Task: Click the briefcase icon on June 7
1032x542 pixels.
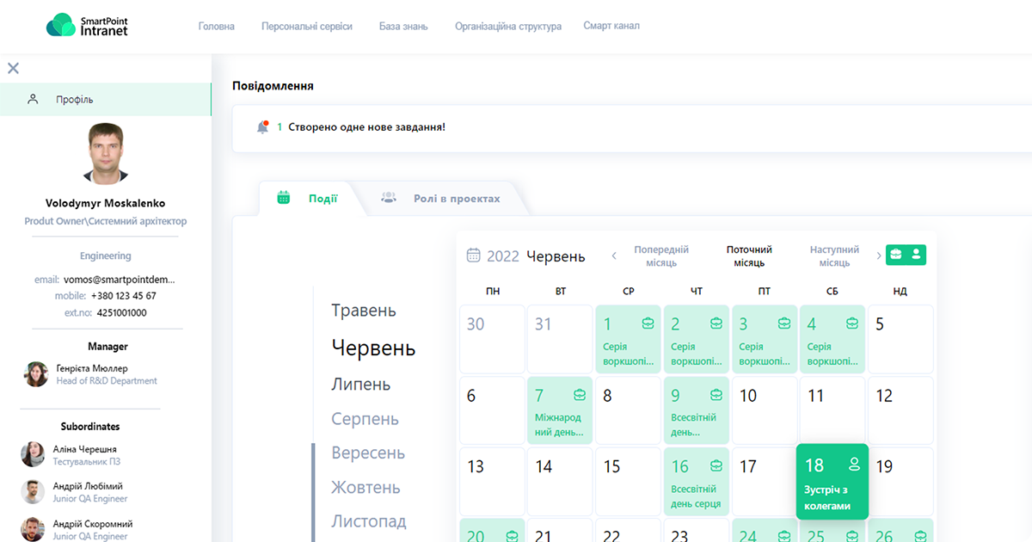Action: 580,395
